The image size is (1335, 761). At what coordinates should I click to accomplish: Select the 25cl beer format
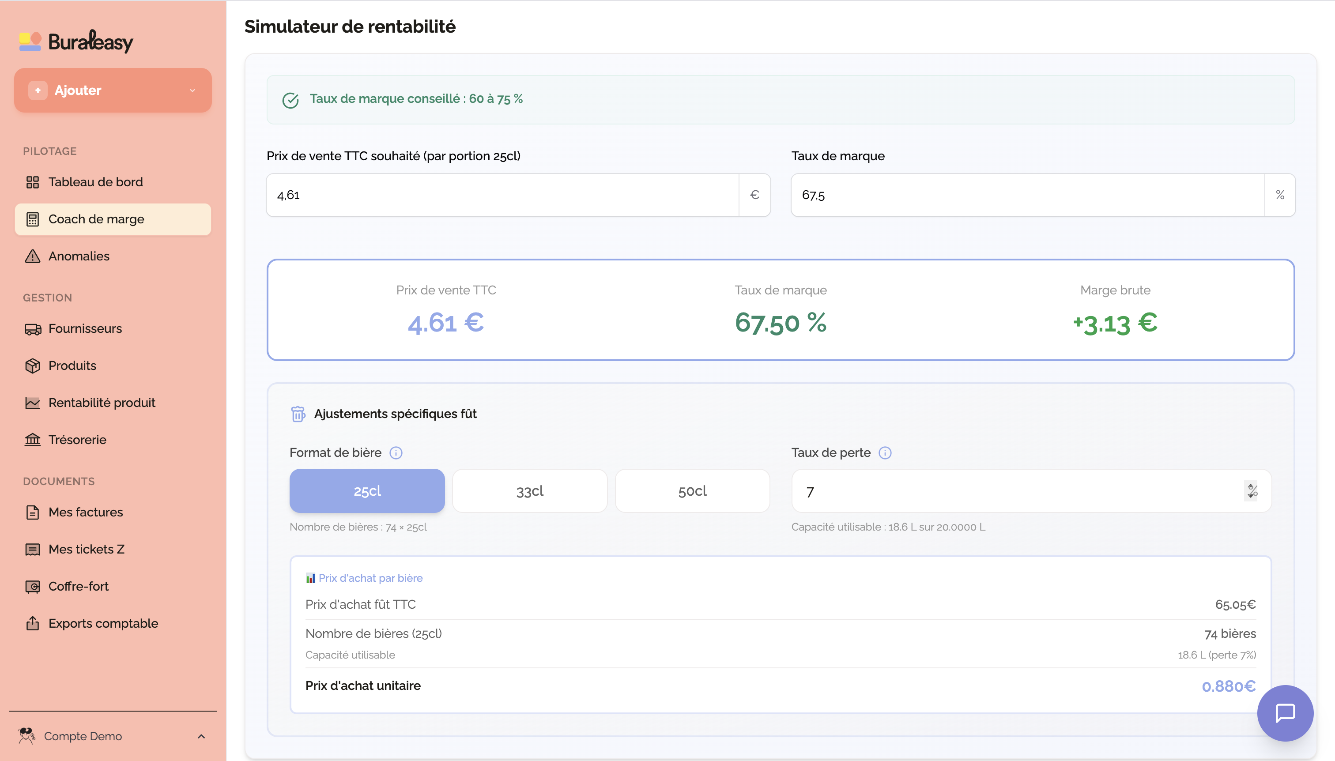(x=367, y=491)
